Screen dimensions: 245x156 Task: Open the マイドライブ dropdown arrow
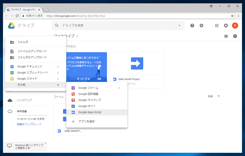(77, 36)
